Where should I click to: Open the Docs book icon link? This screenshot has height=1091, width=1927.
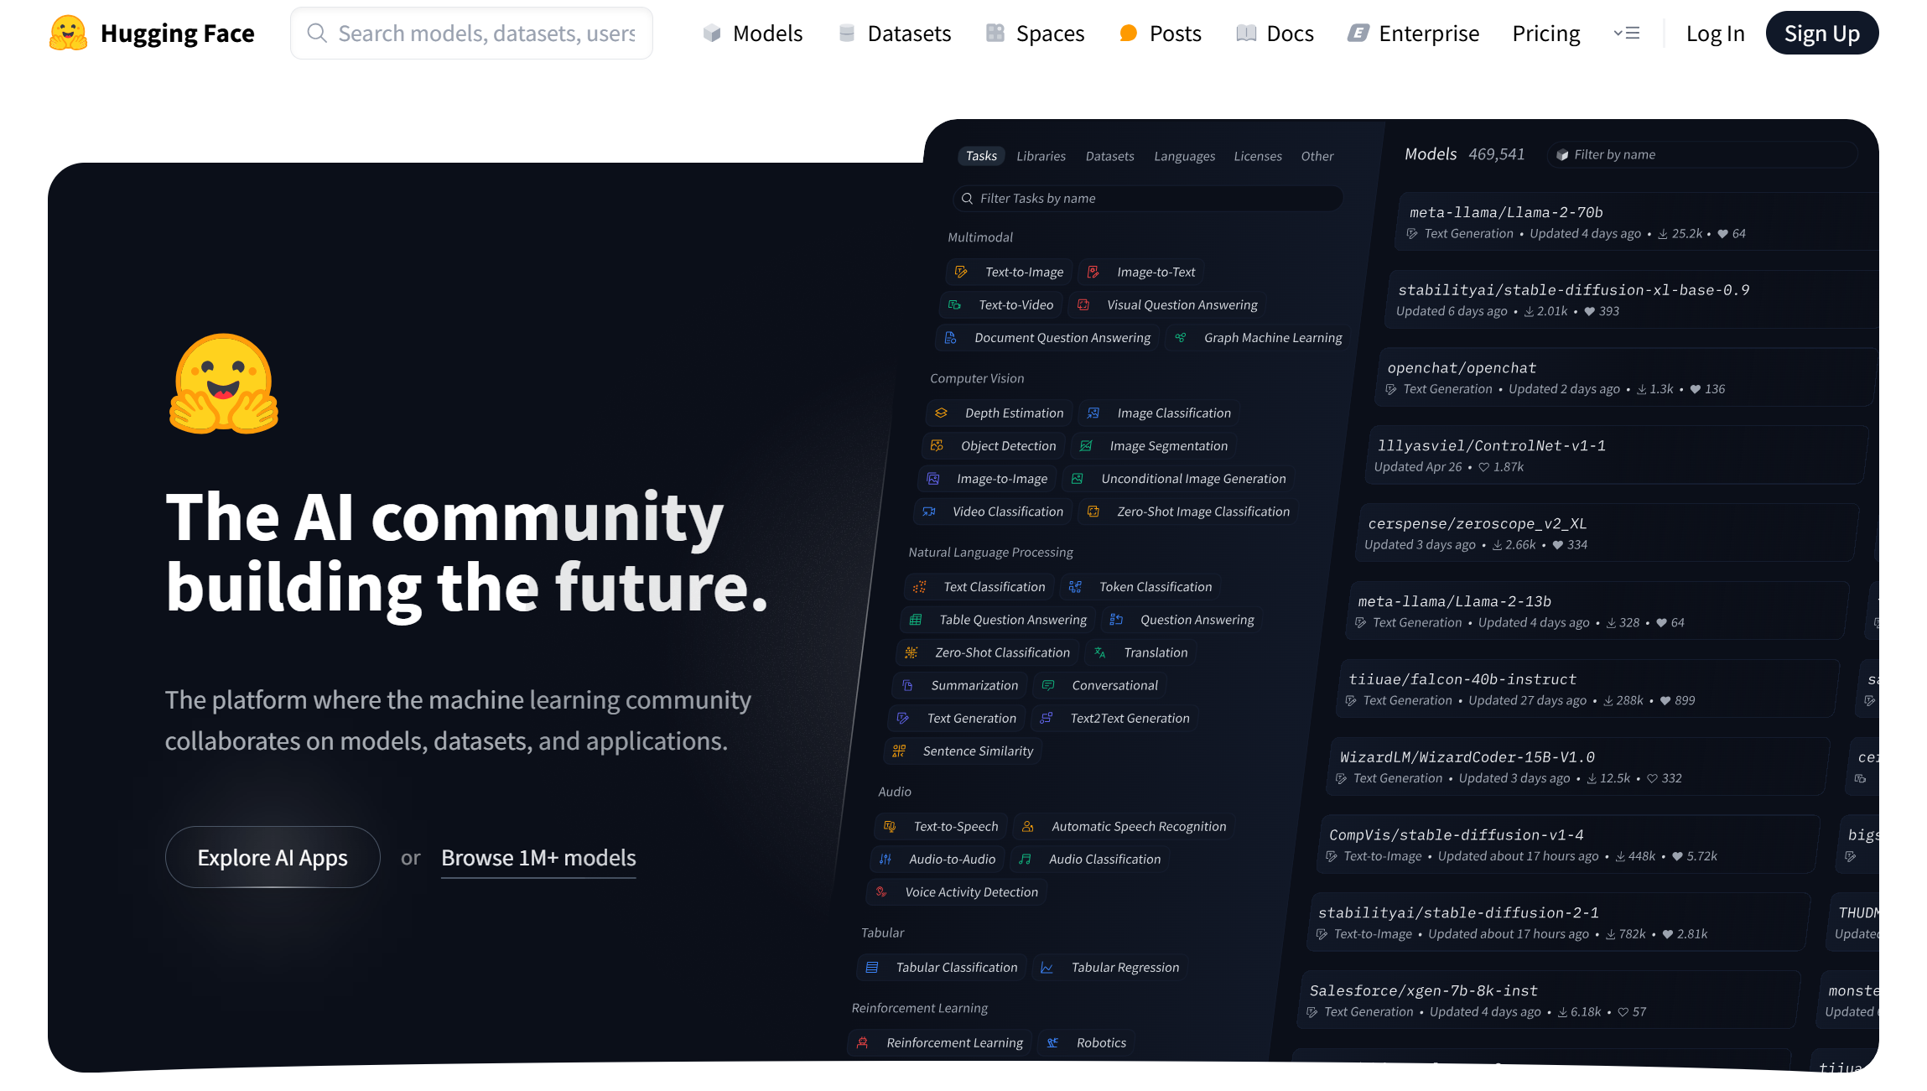click(x=1246, y=34)
